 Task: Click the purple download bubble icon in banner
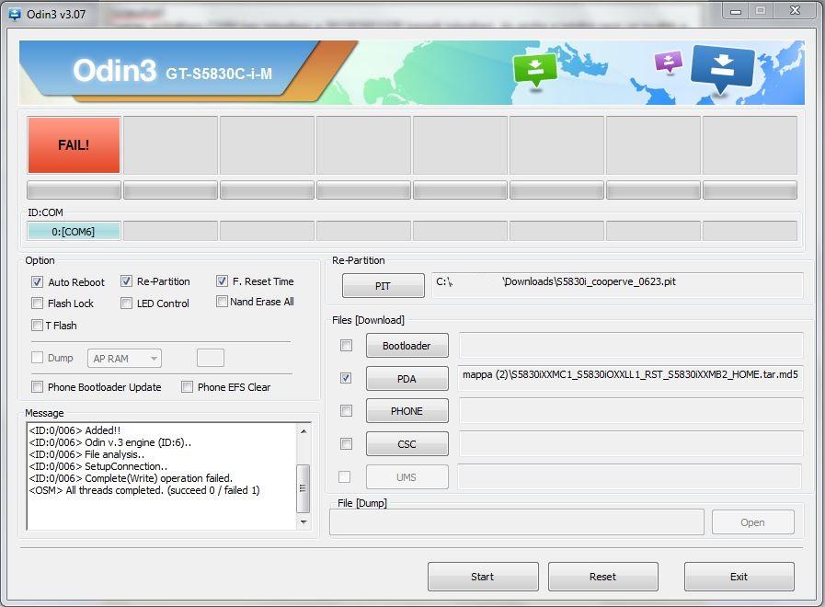669,62
